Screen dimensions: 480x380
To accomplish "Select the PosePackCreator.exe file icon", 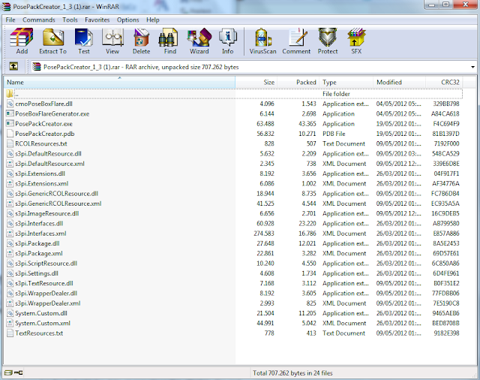I will tap(10, 124).
